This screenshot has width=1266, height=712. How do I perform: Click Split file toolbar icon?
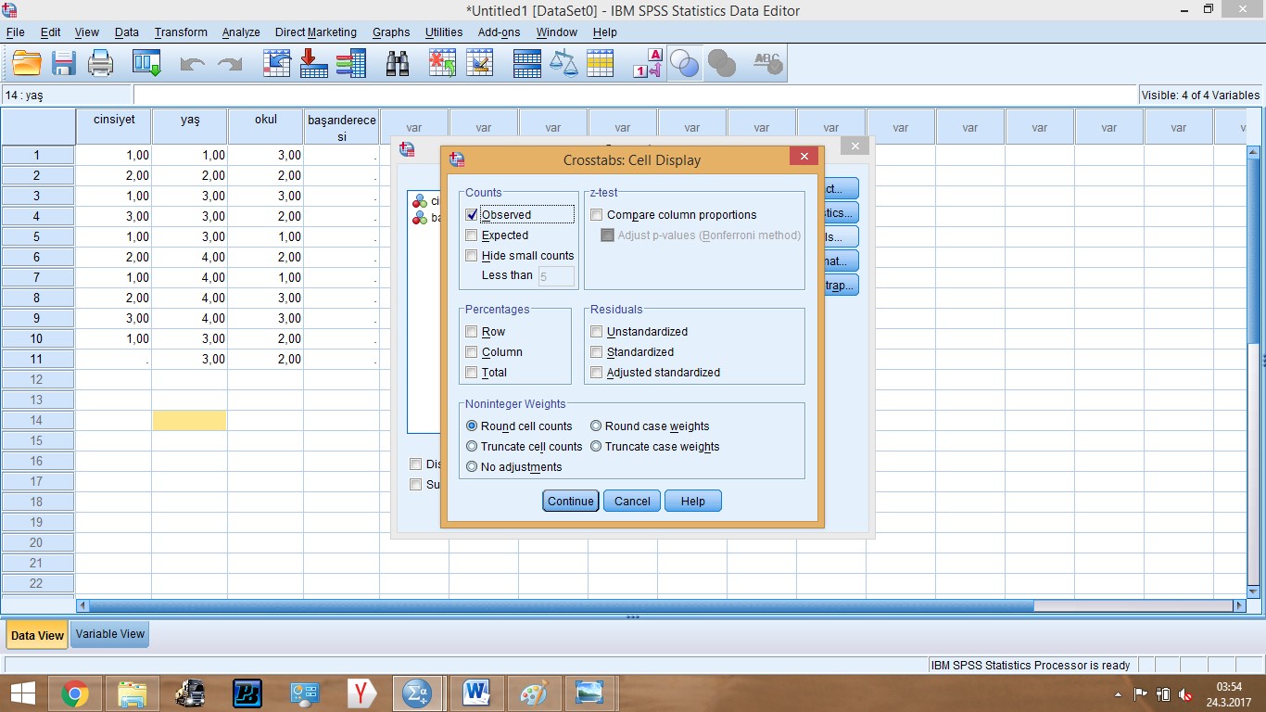[526, 63]
